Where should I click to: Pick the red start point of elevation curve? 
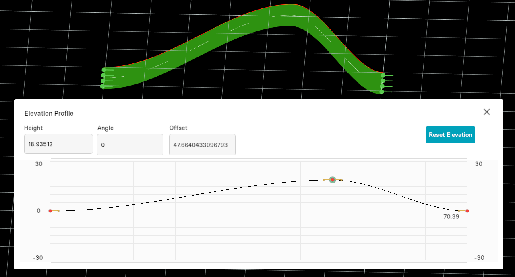pos(50,211)
